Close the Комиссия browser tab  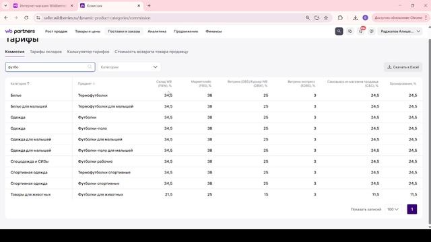click(139, 5)
